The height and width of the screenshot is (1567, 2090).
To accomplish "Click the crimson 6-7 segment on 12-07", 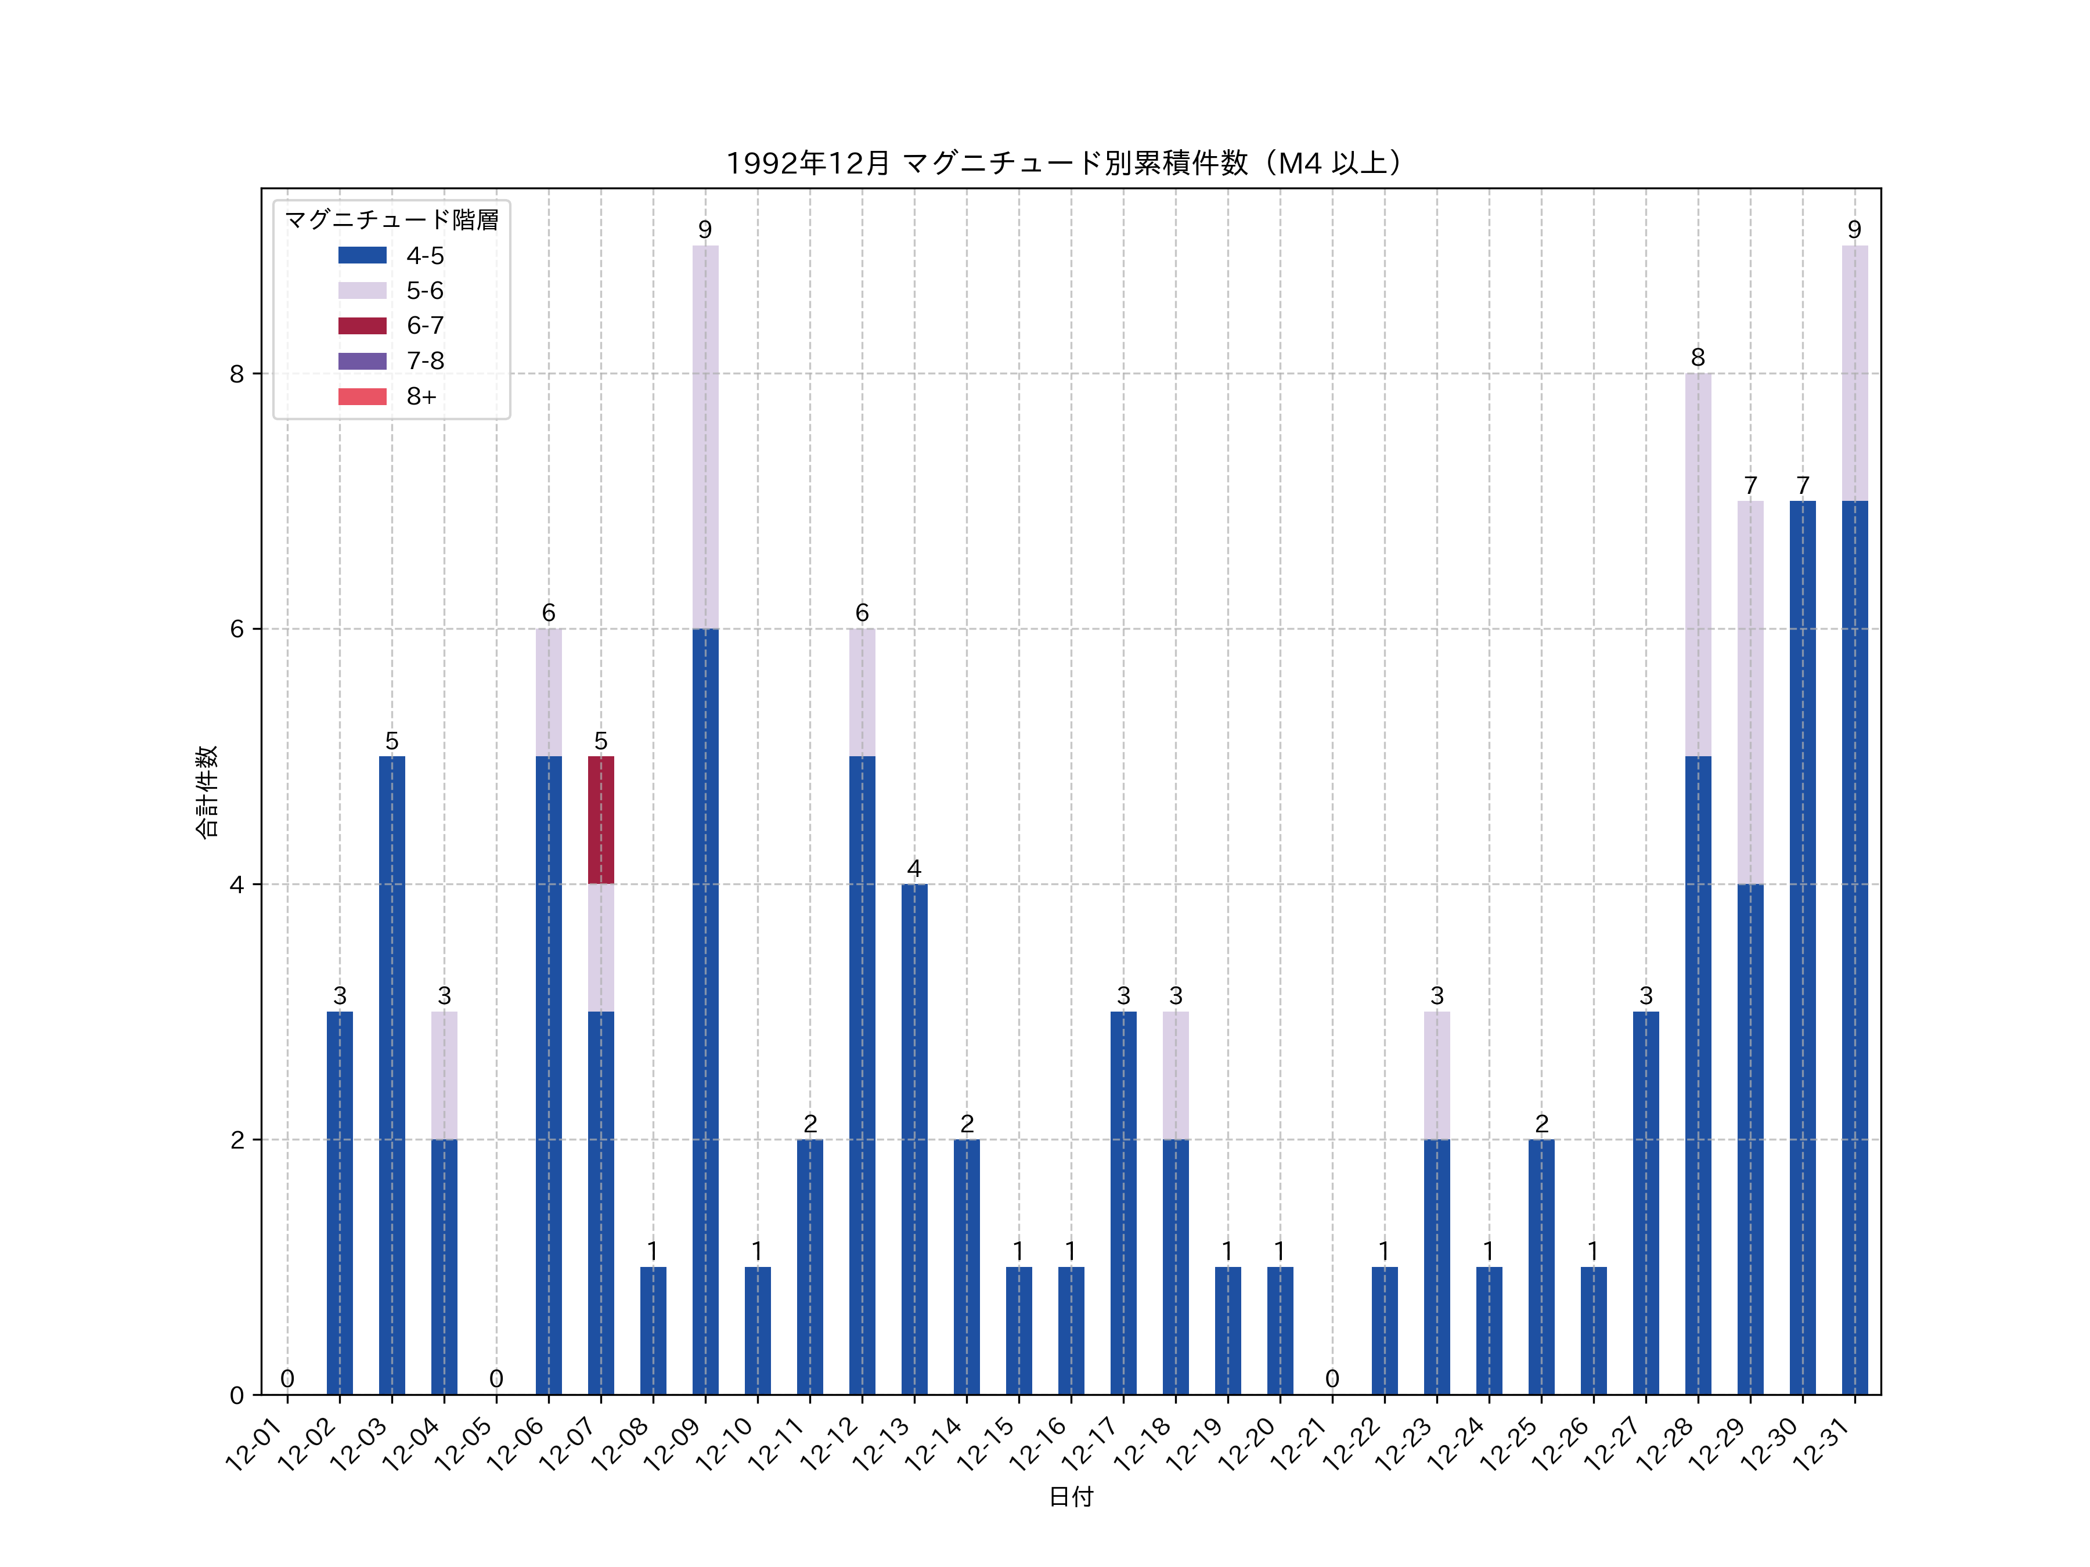I will tap(601, 820).
